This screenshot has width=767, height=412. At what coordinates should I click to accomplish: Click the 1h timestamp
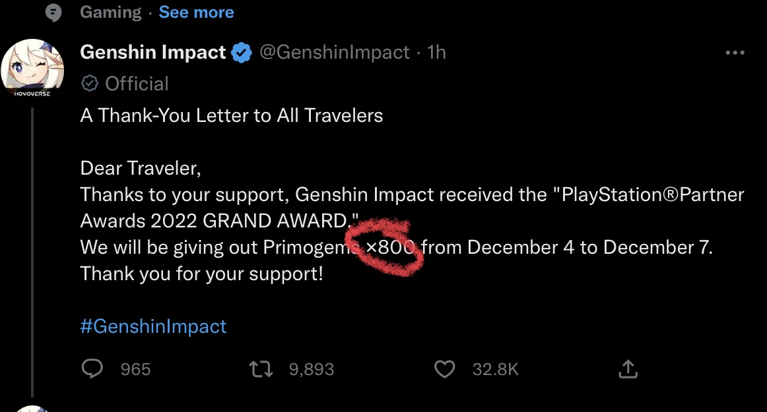436,53
